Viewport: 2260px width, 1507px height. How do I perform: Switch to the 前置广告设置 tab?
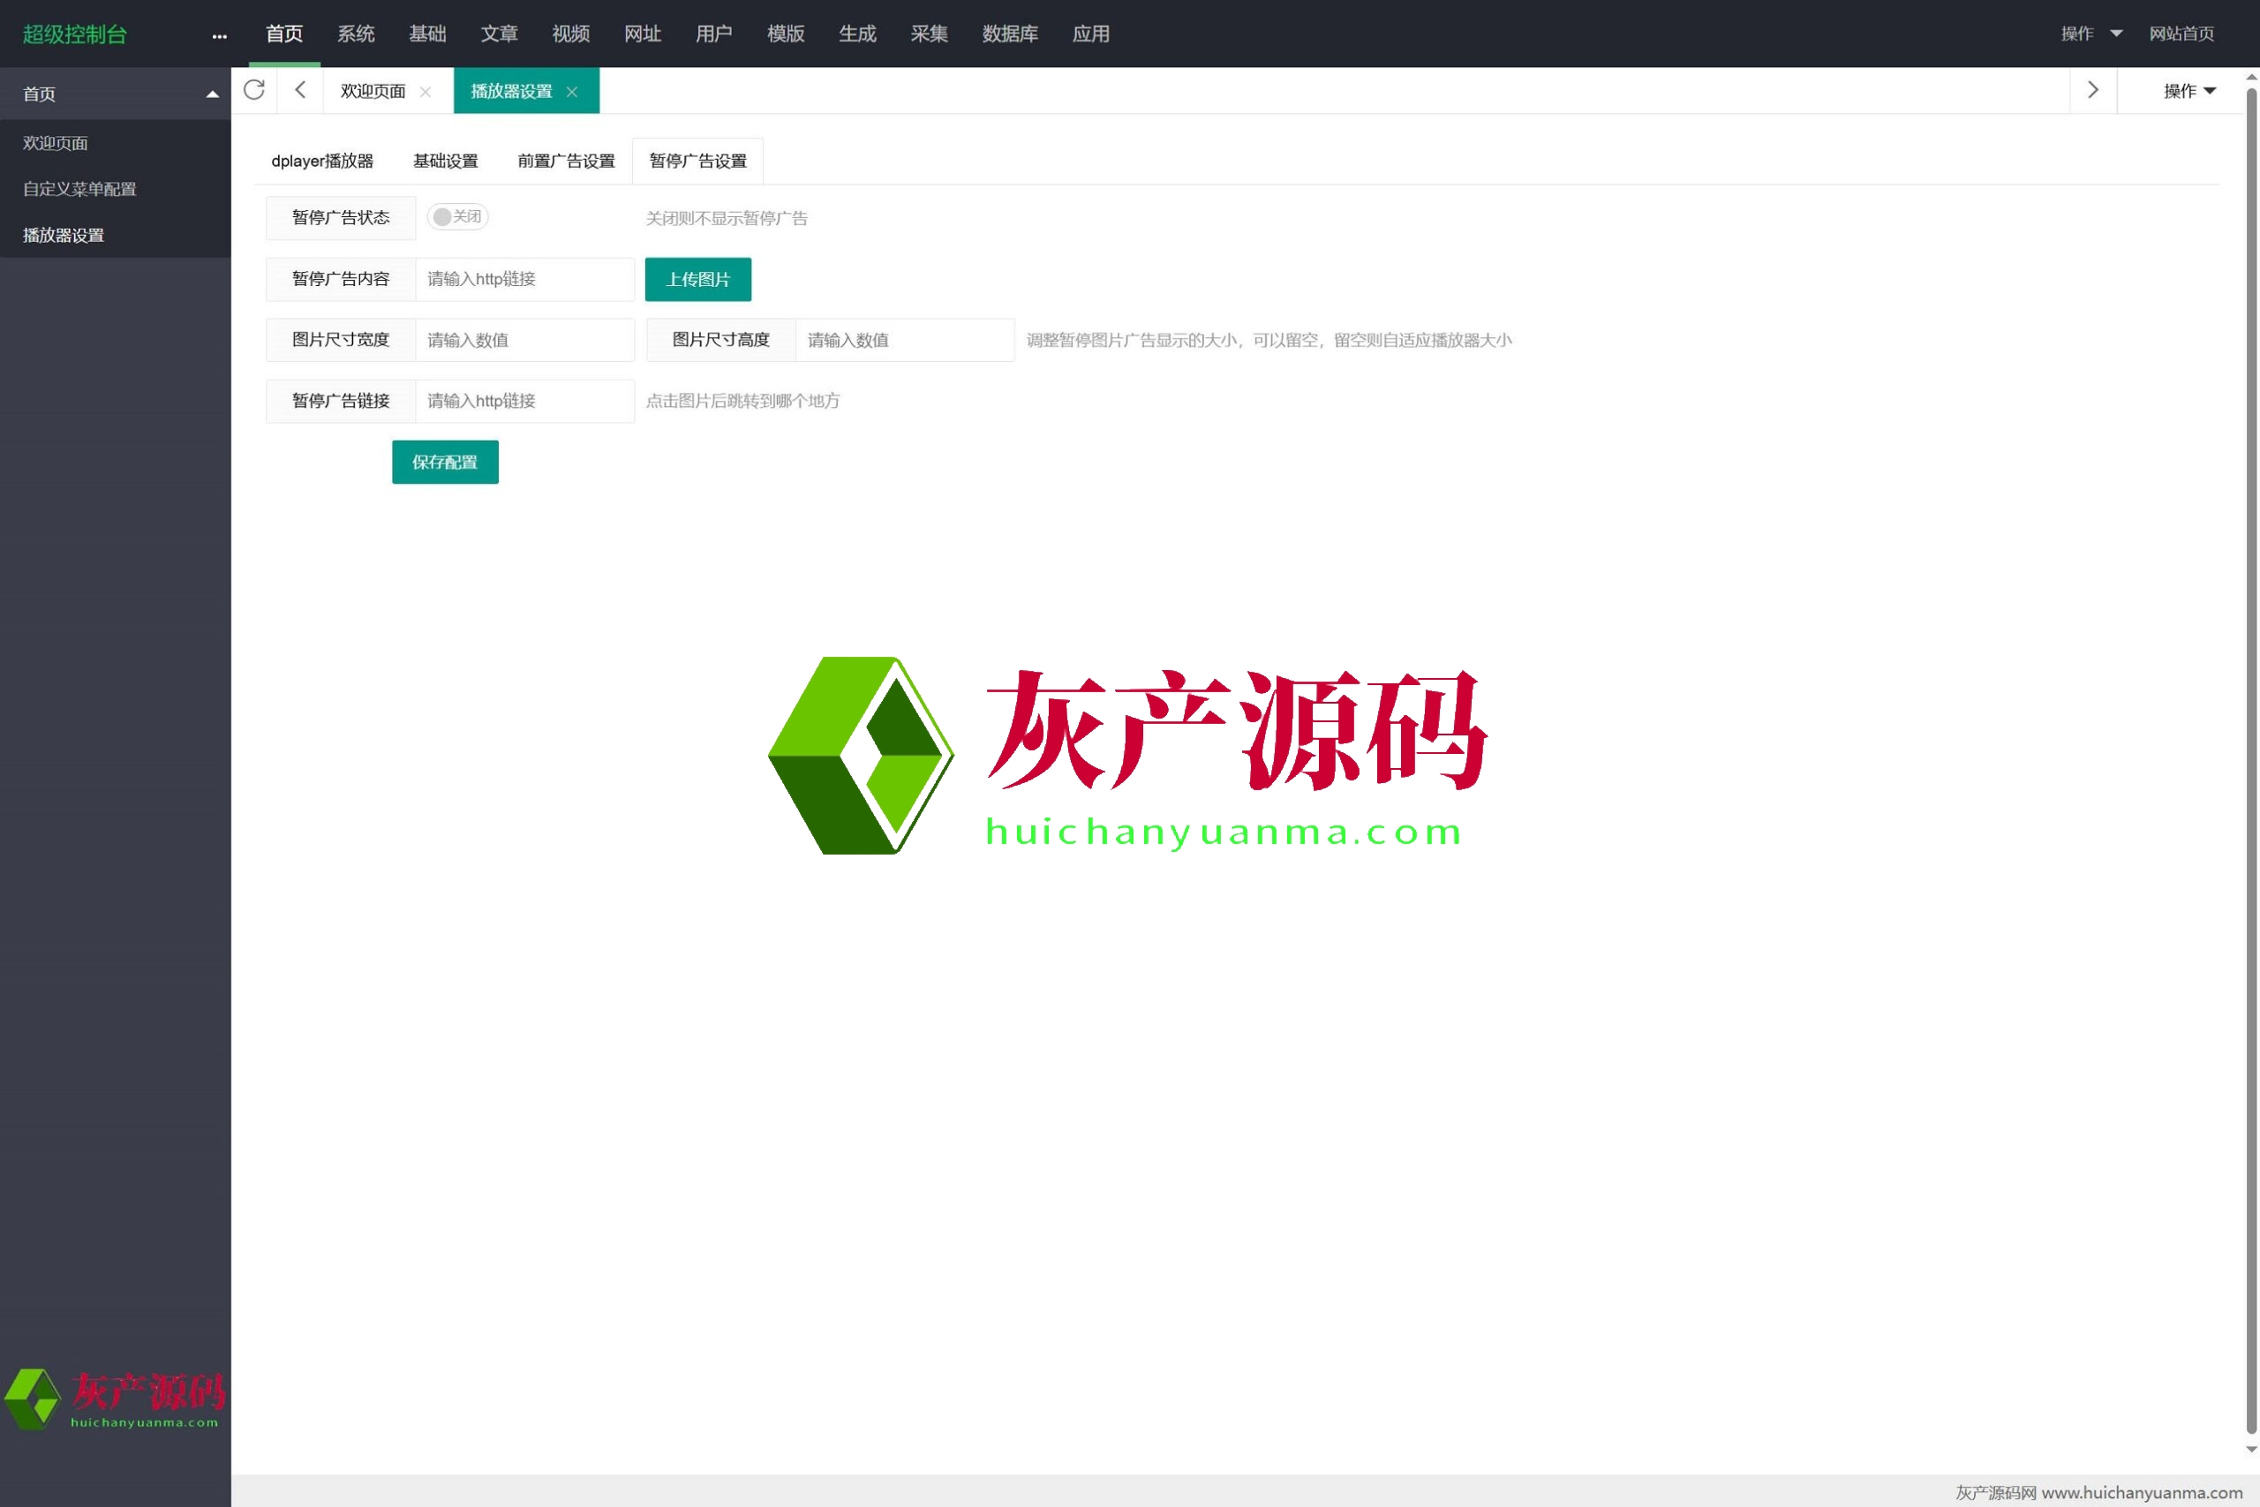(566, 162)
